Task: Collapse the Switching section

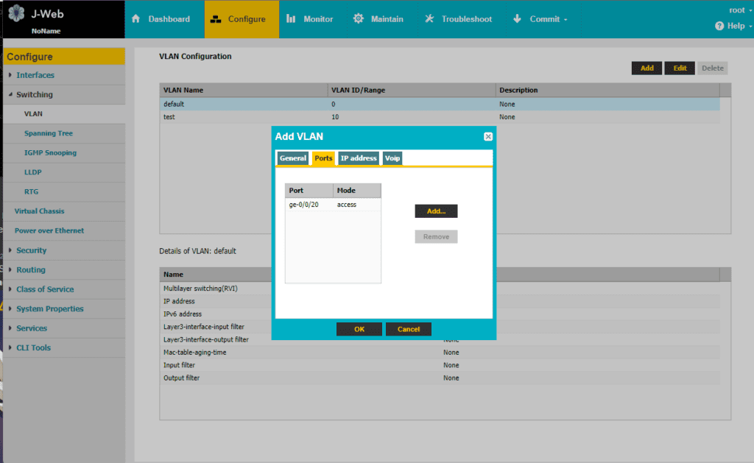Action: coord(10,95)
